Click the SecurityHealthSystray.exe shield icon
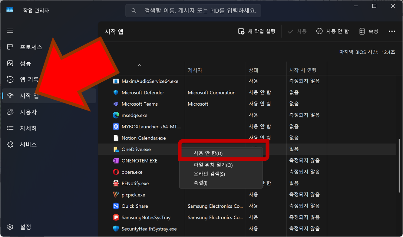This screenshot has height=237, width=403. tap(116, 229)
